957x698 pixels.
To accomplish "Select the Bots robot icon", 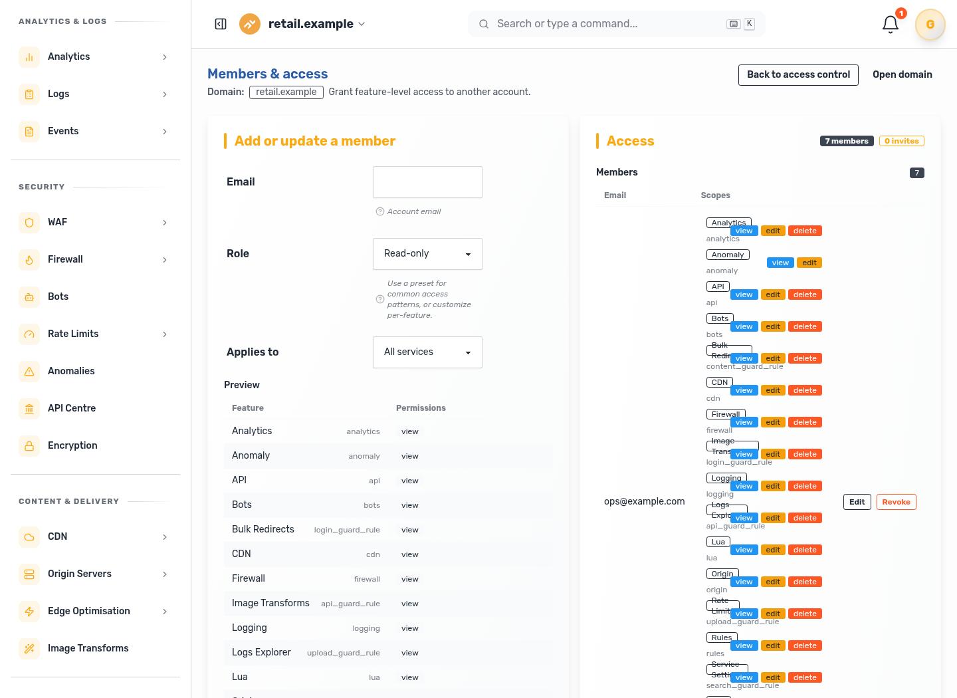I will (x=29, y=296).
